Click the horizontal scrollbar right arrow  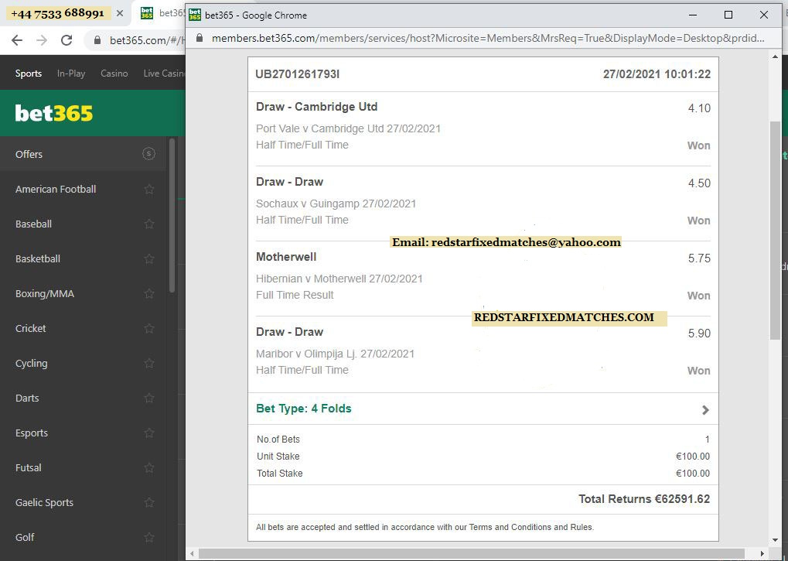[762, 553]
